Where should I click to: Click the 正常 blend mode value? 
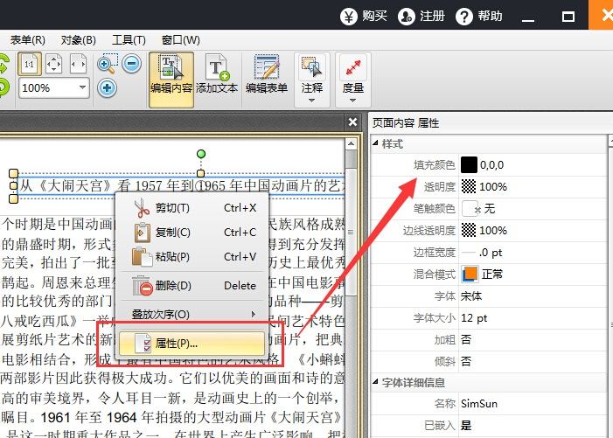[x=492, y=275]
